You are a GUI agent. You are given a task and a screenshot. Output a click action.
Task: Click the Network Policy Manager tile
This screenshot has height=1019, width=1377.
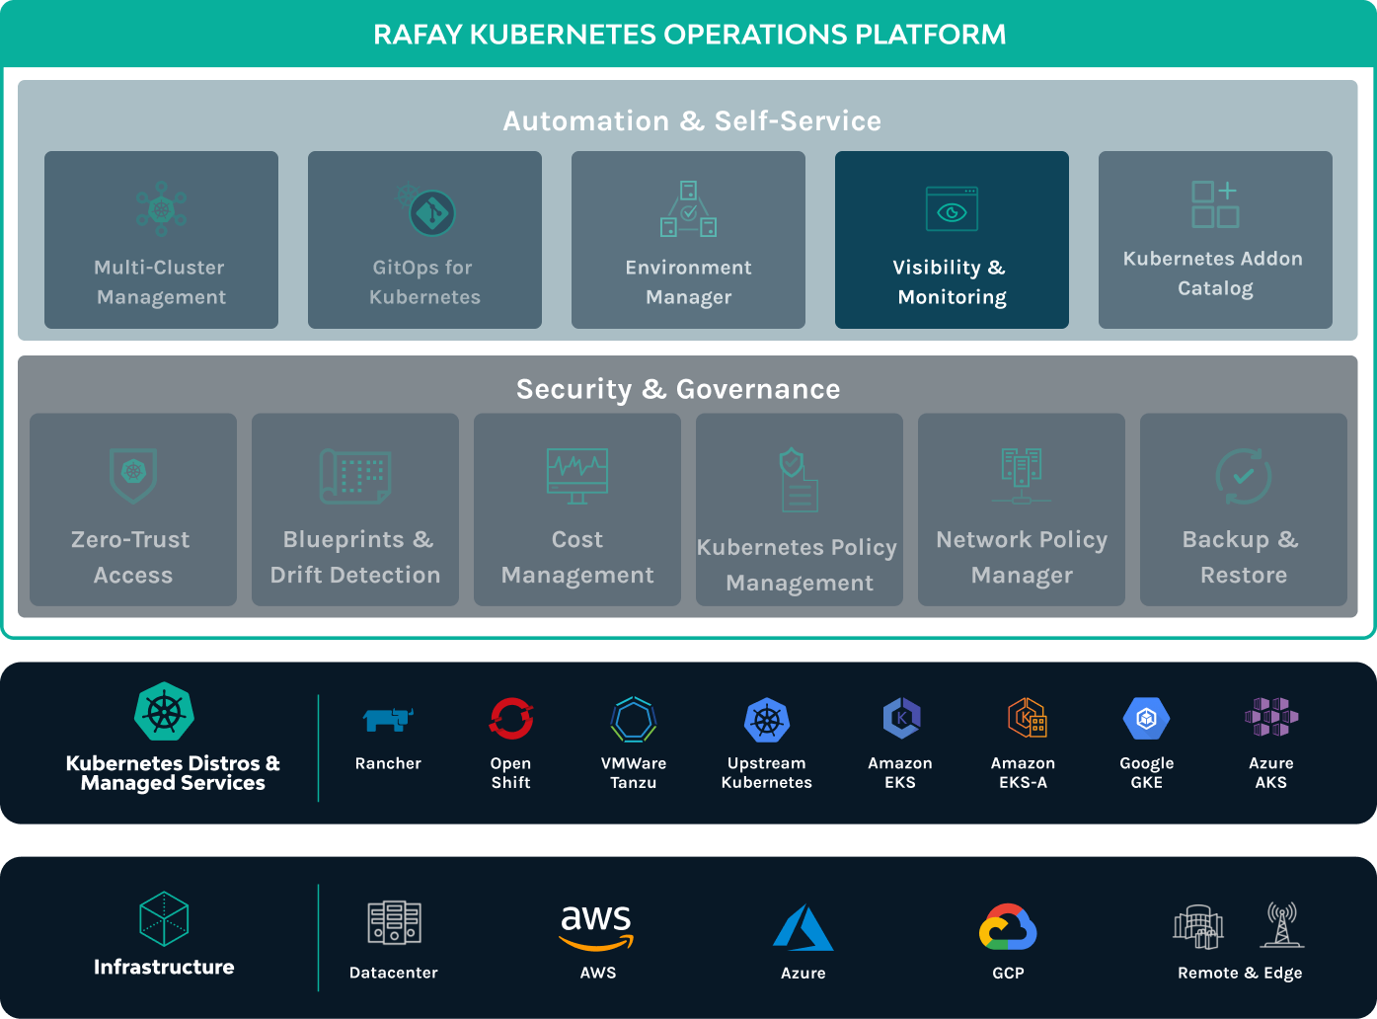pyautogui.click(x=1022, y=509)
